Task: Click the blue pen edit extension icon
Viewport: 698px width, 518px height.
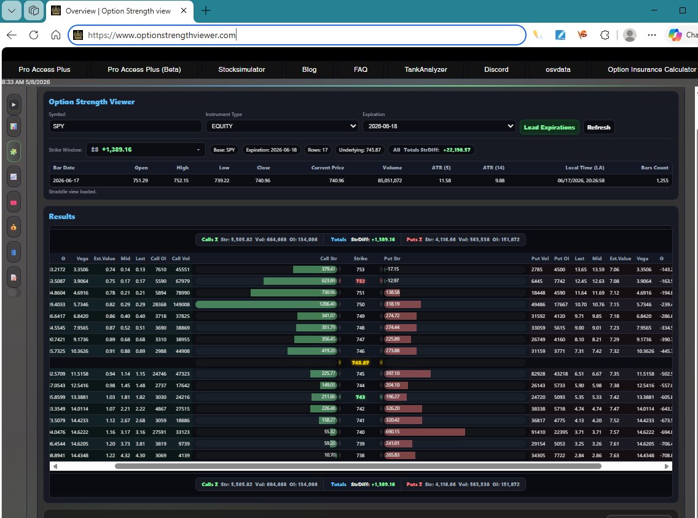Action: click(560, 35)
